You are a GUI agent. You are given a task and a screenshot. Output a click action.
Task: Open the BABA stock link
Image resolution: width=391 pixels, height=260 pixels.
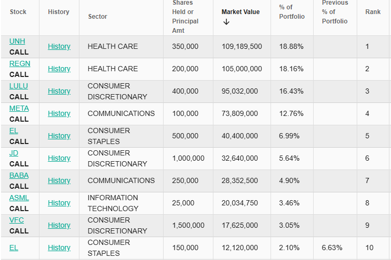19,175
